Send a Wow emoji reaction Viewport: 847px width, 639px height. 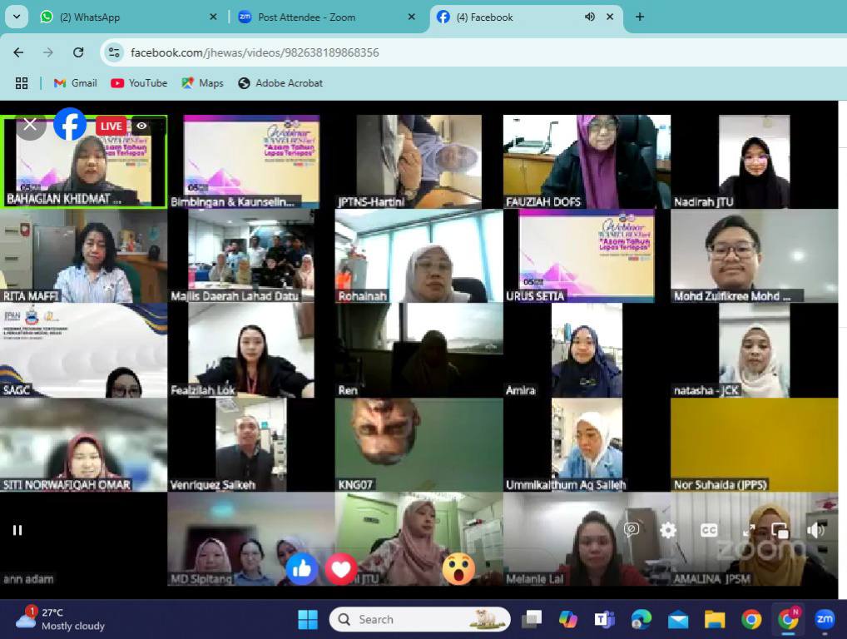click(458, 569)
